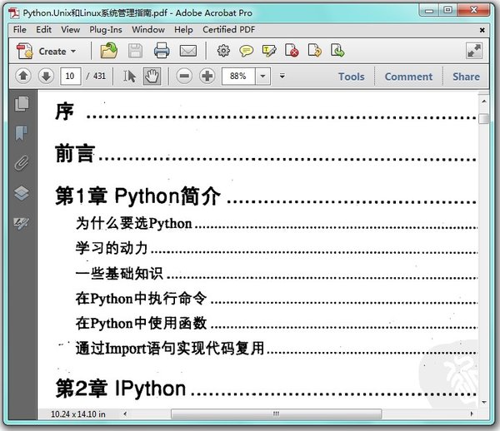Viewport: 500px width, 431px height.
Task: Go to previous page arrow
Action: click(x=23, y=76)
